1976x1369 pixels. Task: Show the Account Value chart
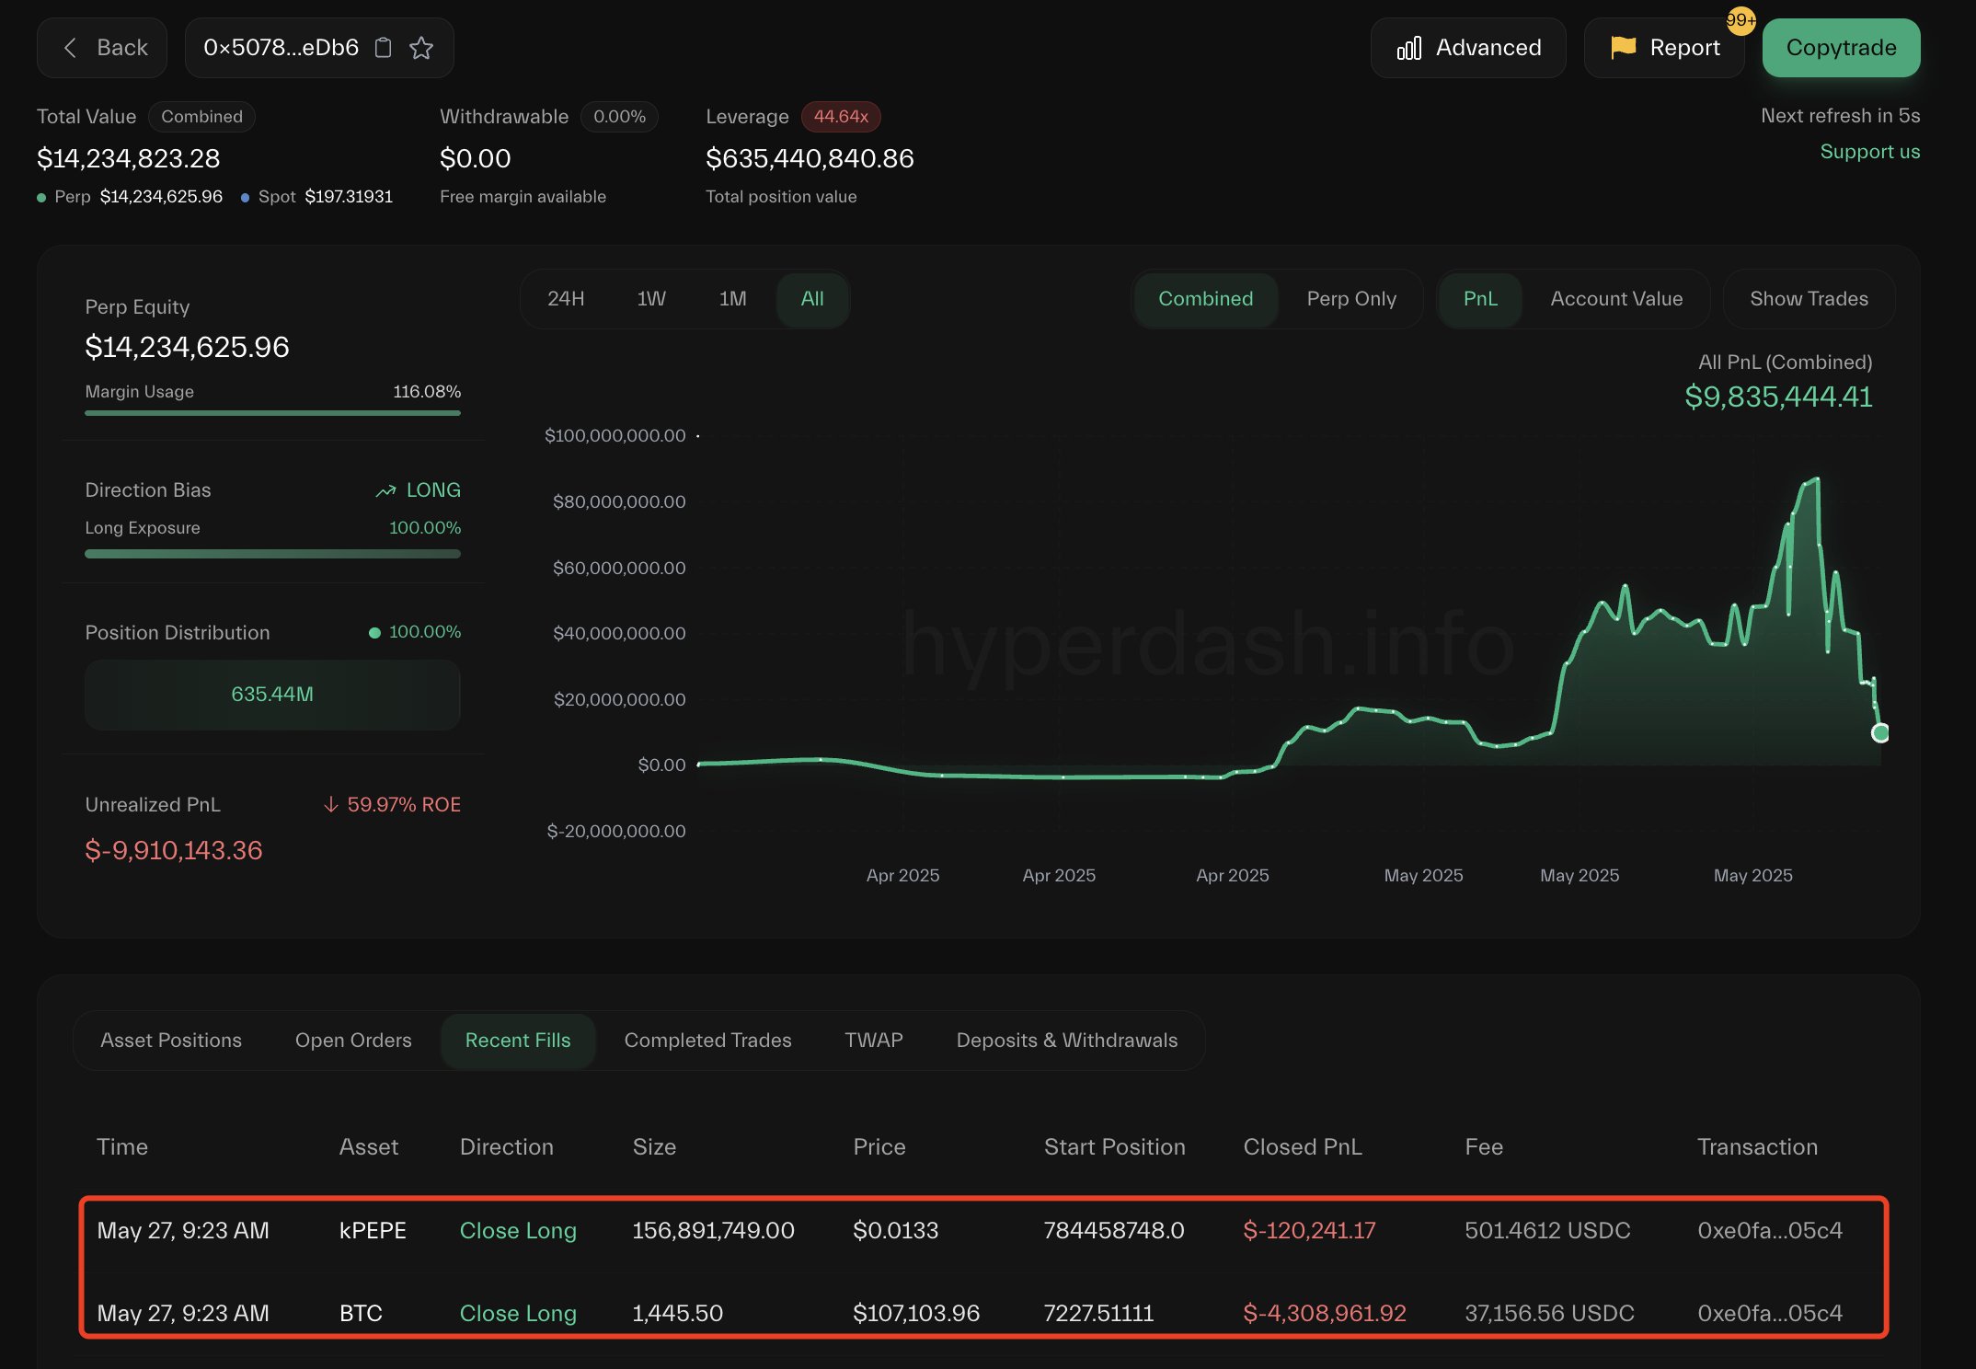1616,299
